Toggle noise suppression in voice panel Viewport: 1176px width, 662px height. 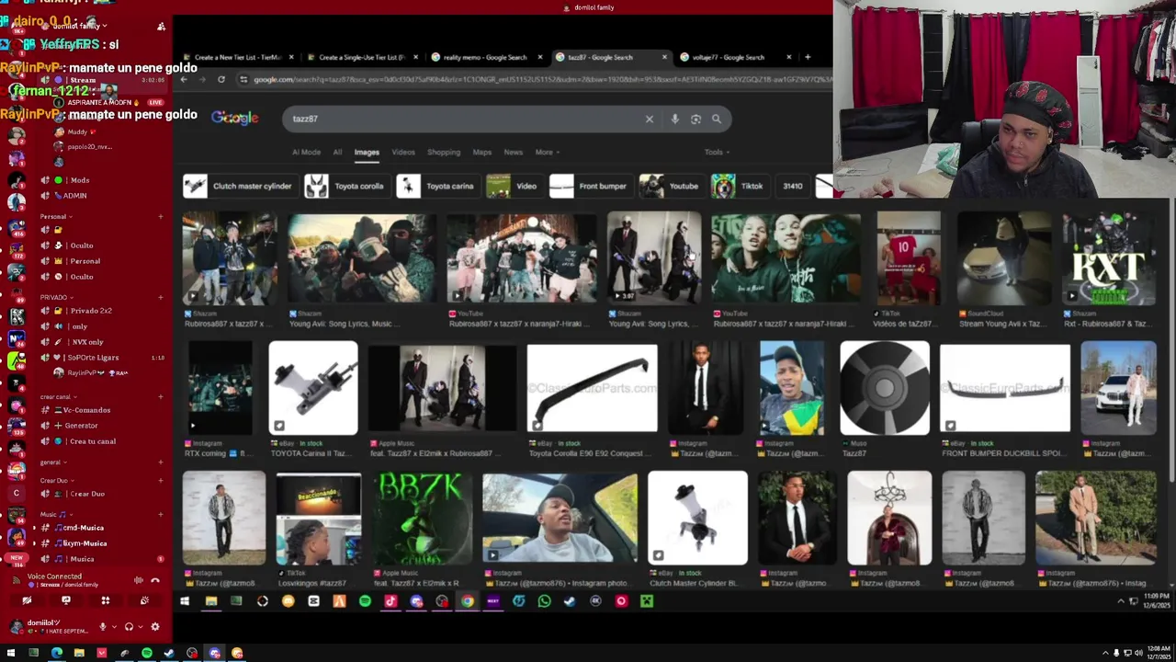(x=139, y=580)
